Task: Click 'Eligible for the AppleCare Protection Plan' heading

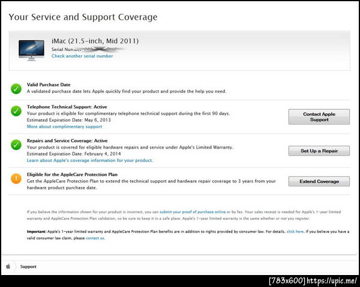Action: [72, 174]
